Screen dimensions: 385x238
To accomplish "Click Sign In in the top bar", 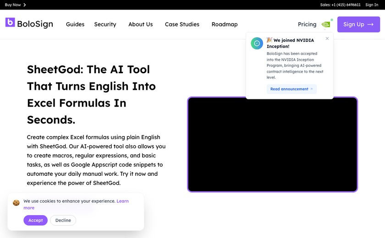I will [x=372, y=5].
